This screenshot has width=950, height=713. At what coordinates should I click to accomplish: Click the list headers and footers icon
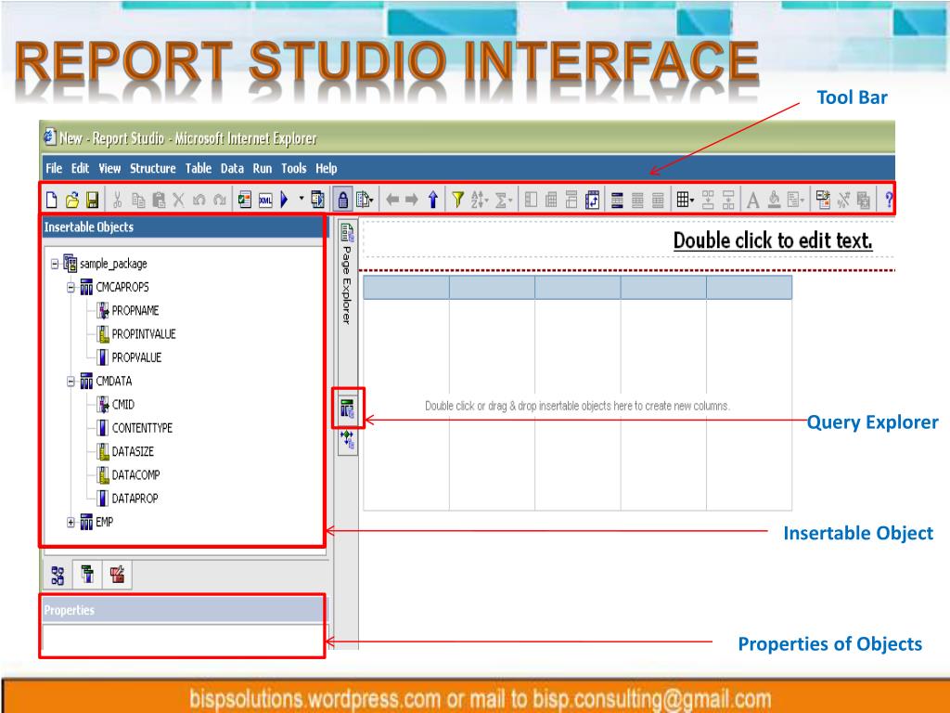click(617, 199)
